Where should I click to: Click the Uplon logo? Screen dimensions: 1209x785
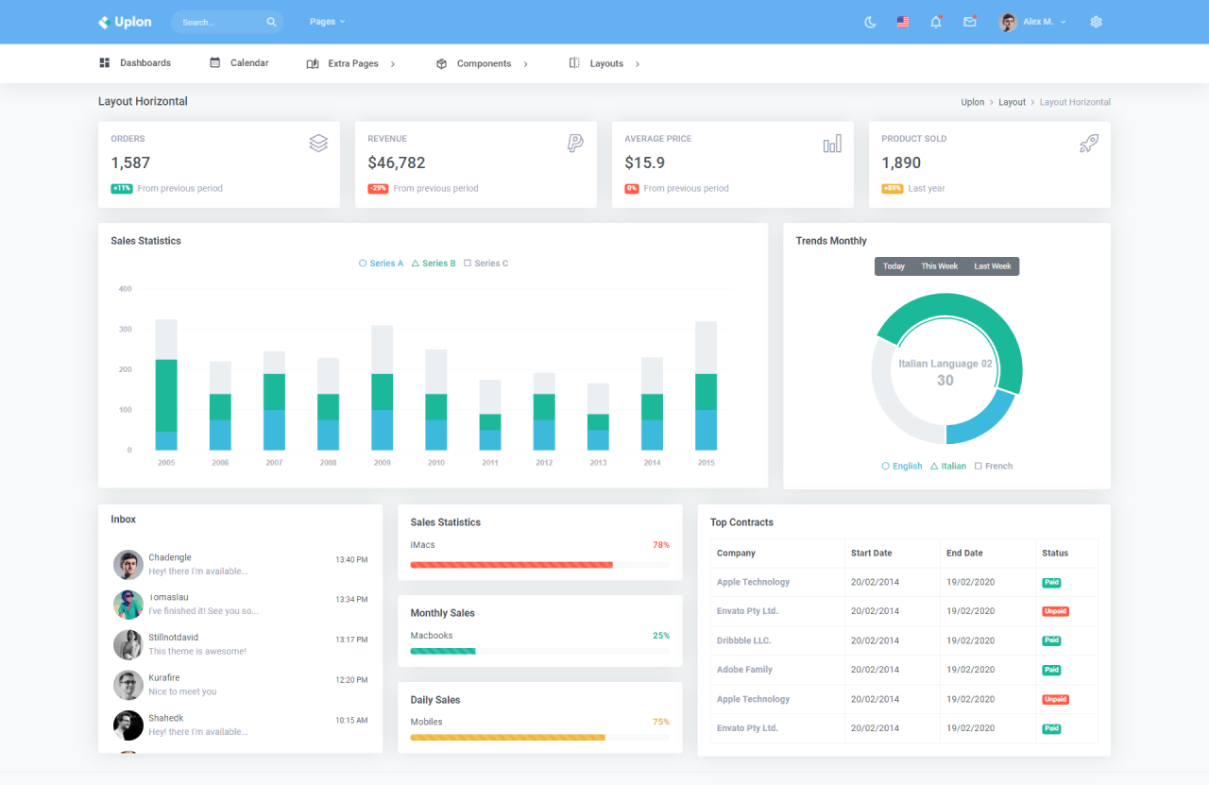pyautogui.click(x=125, y=22)
